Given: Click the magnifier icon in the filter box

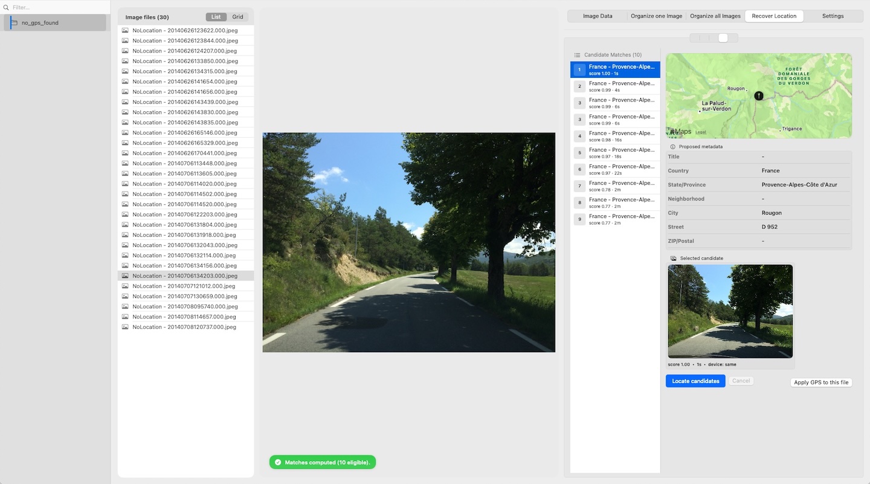Looking at the screenshot, I should tap(6, 8).
